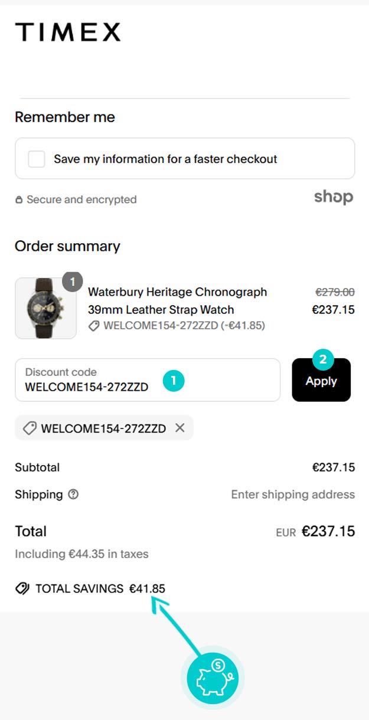369x720 pixels.
Task: Remove the WELCOME154-272ZZD discount code
Action: 180,428
